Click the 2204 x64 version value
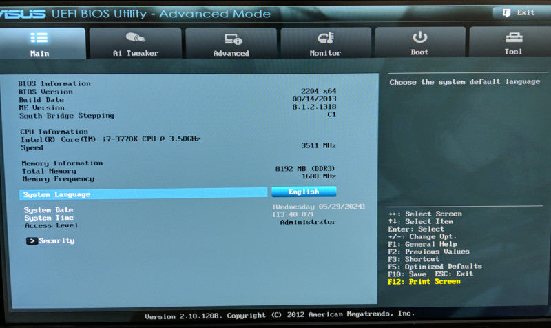 318,91
